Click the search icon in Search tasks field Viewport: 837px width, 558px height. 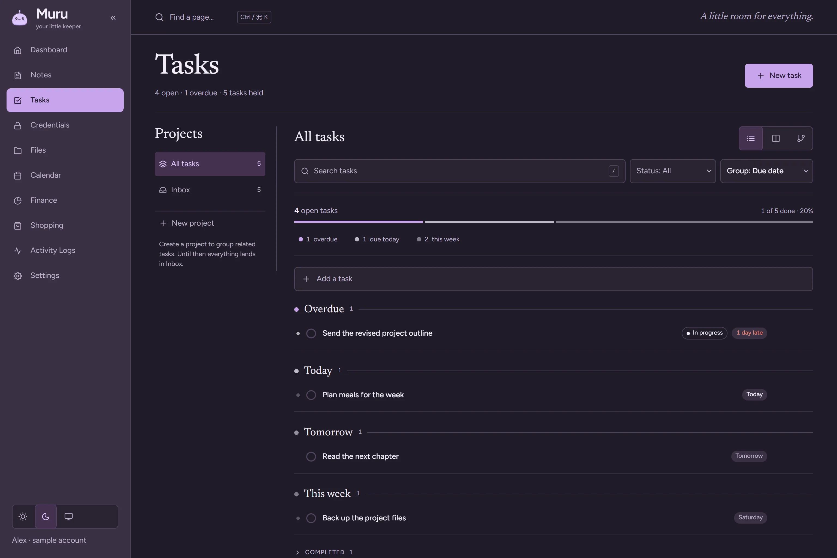click(x=305, y=171)
